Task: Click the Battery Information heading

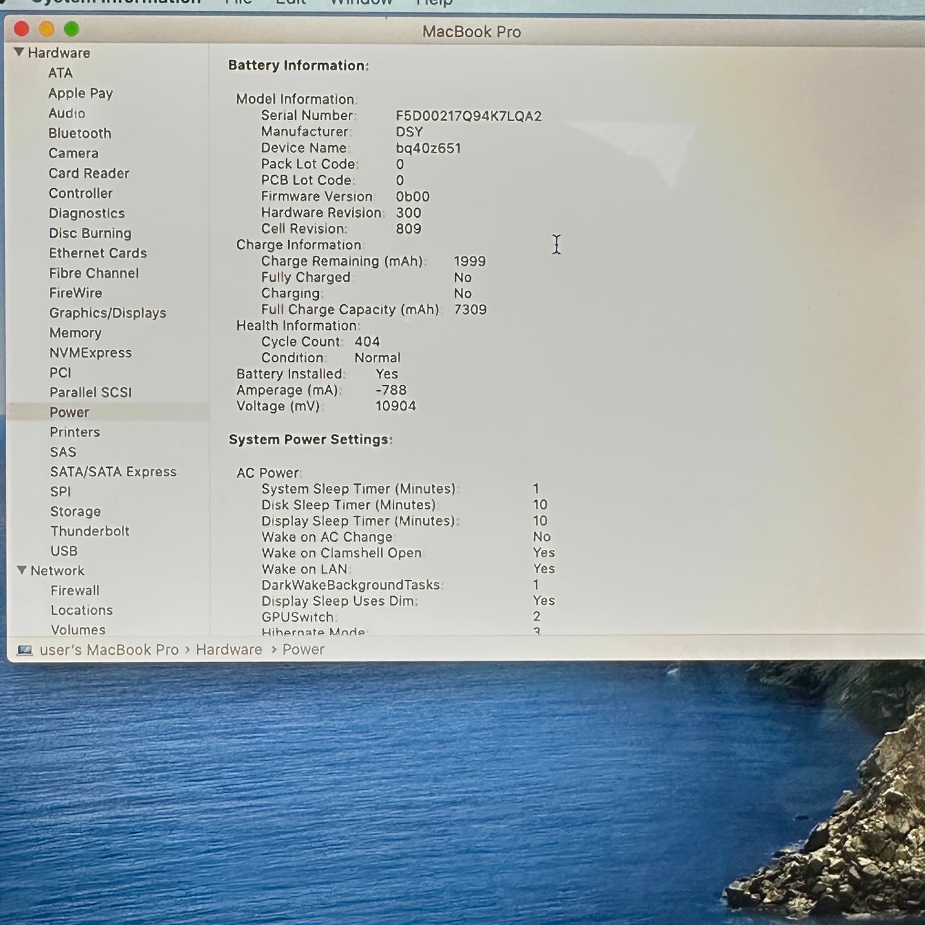Action: pyautogui.click(x=298, y=65)
